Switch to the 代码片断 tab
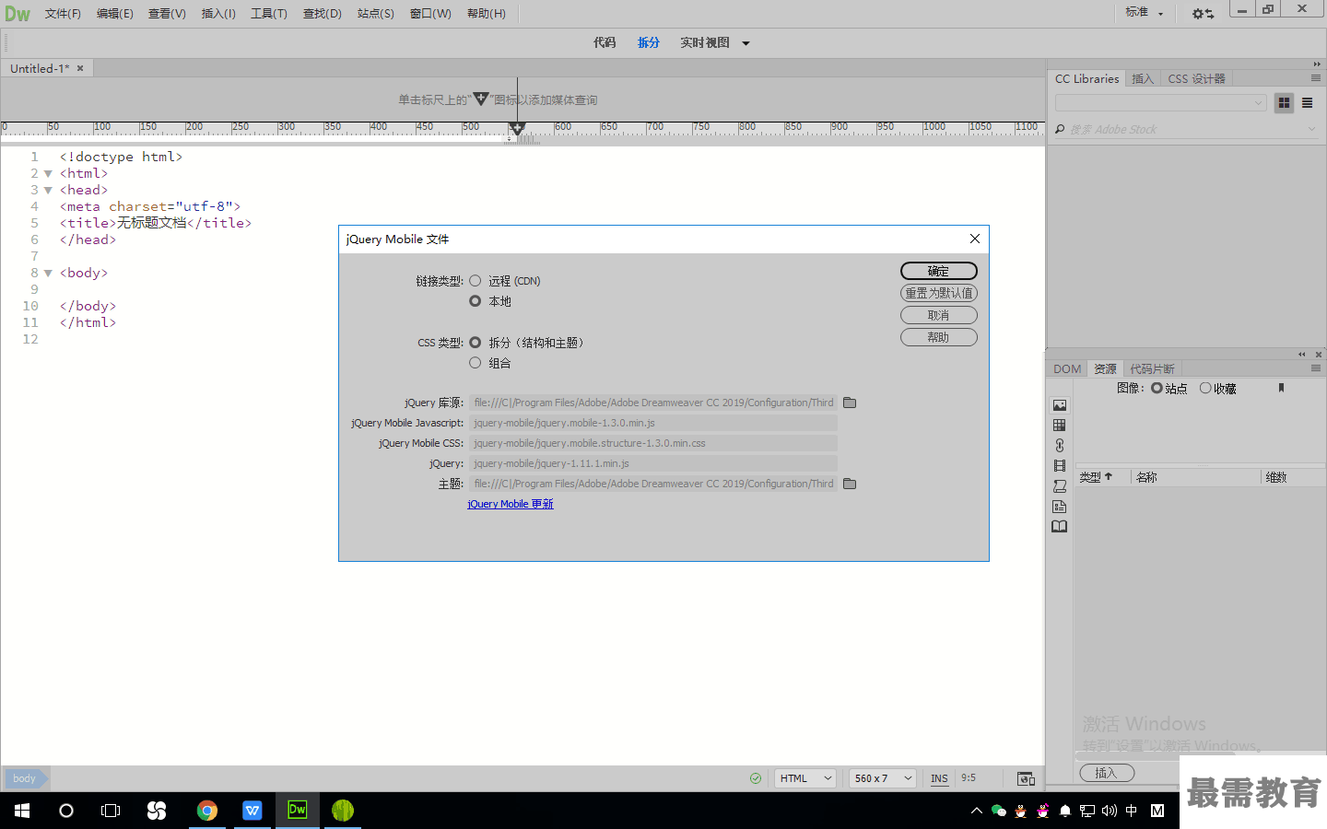This screenshot has width=1327, height=829. pyautogui.click(x=1152, y=368)
